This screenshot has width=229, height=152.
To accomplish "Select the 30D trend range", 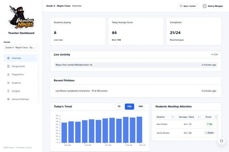I will [129, 106].
